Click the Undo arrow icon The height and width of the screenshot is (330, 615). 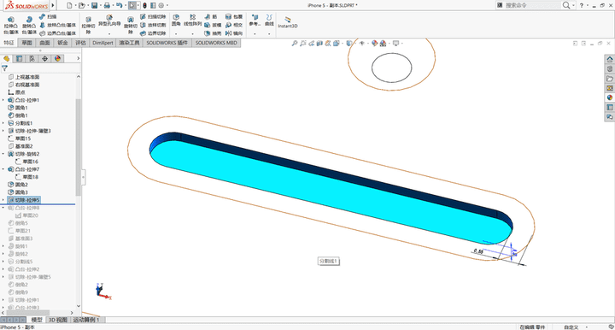tap(119, 5)
